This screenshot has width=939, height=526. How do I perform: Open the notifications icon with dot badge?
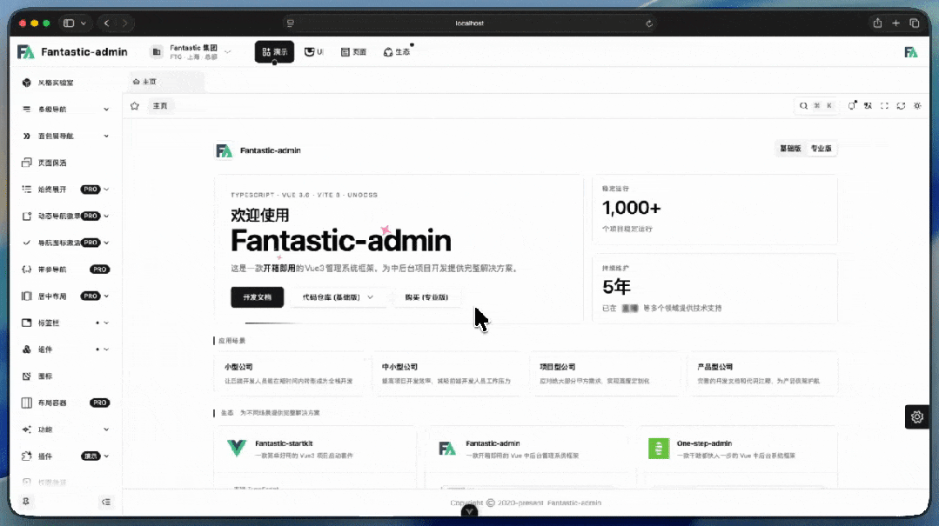tap(852, 106)
